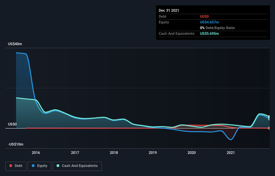Click the 2018 x-axis label
The width and height of the screenshot is (275, 176).
click(x=114, y=153)
